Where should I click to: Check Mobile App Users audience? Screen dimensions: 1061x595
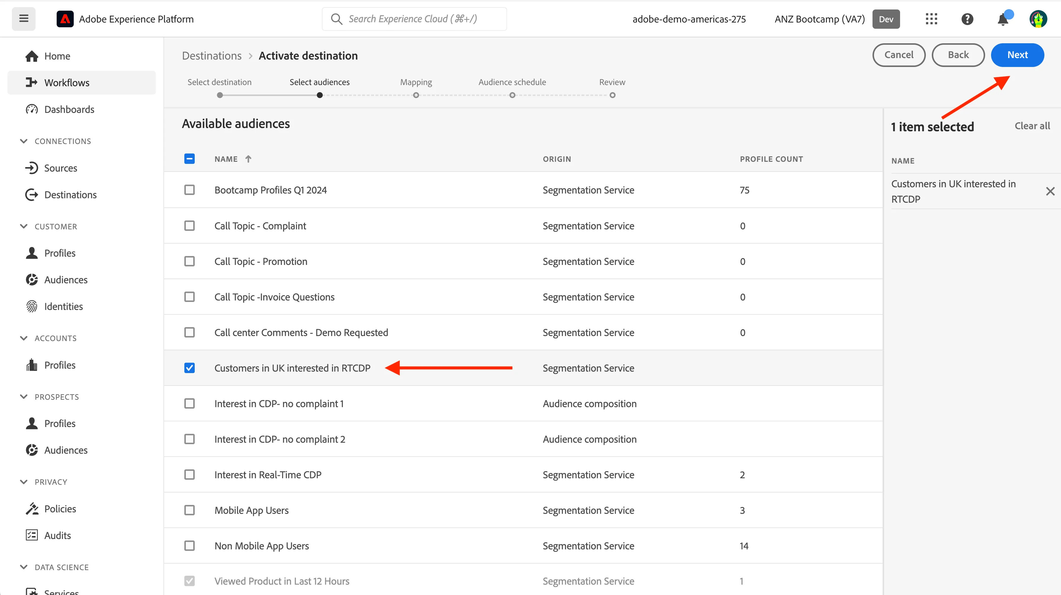coord(189,510)
